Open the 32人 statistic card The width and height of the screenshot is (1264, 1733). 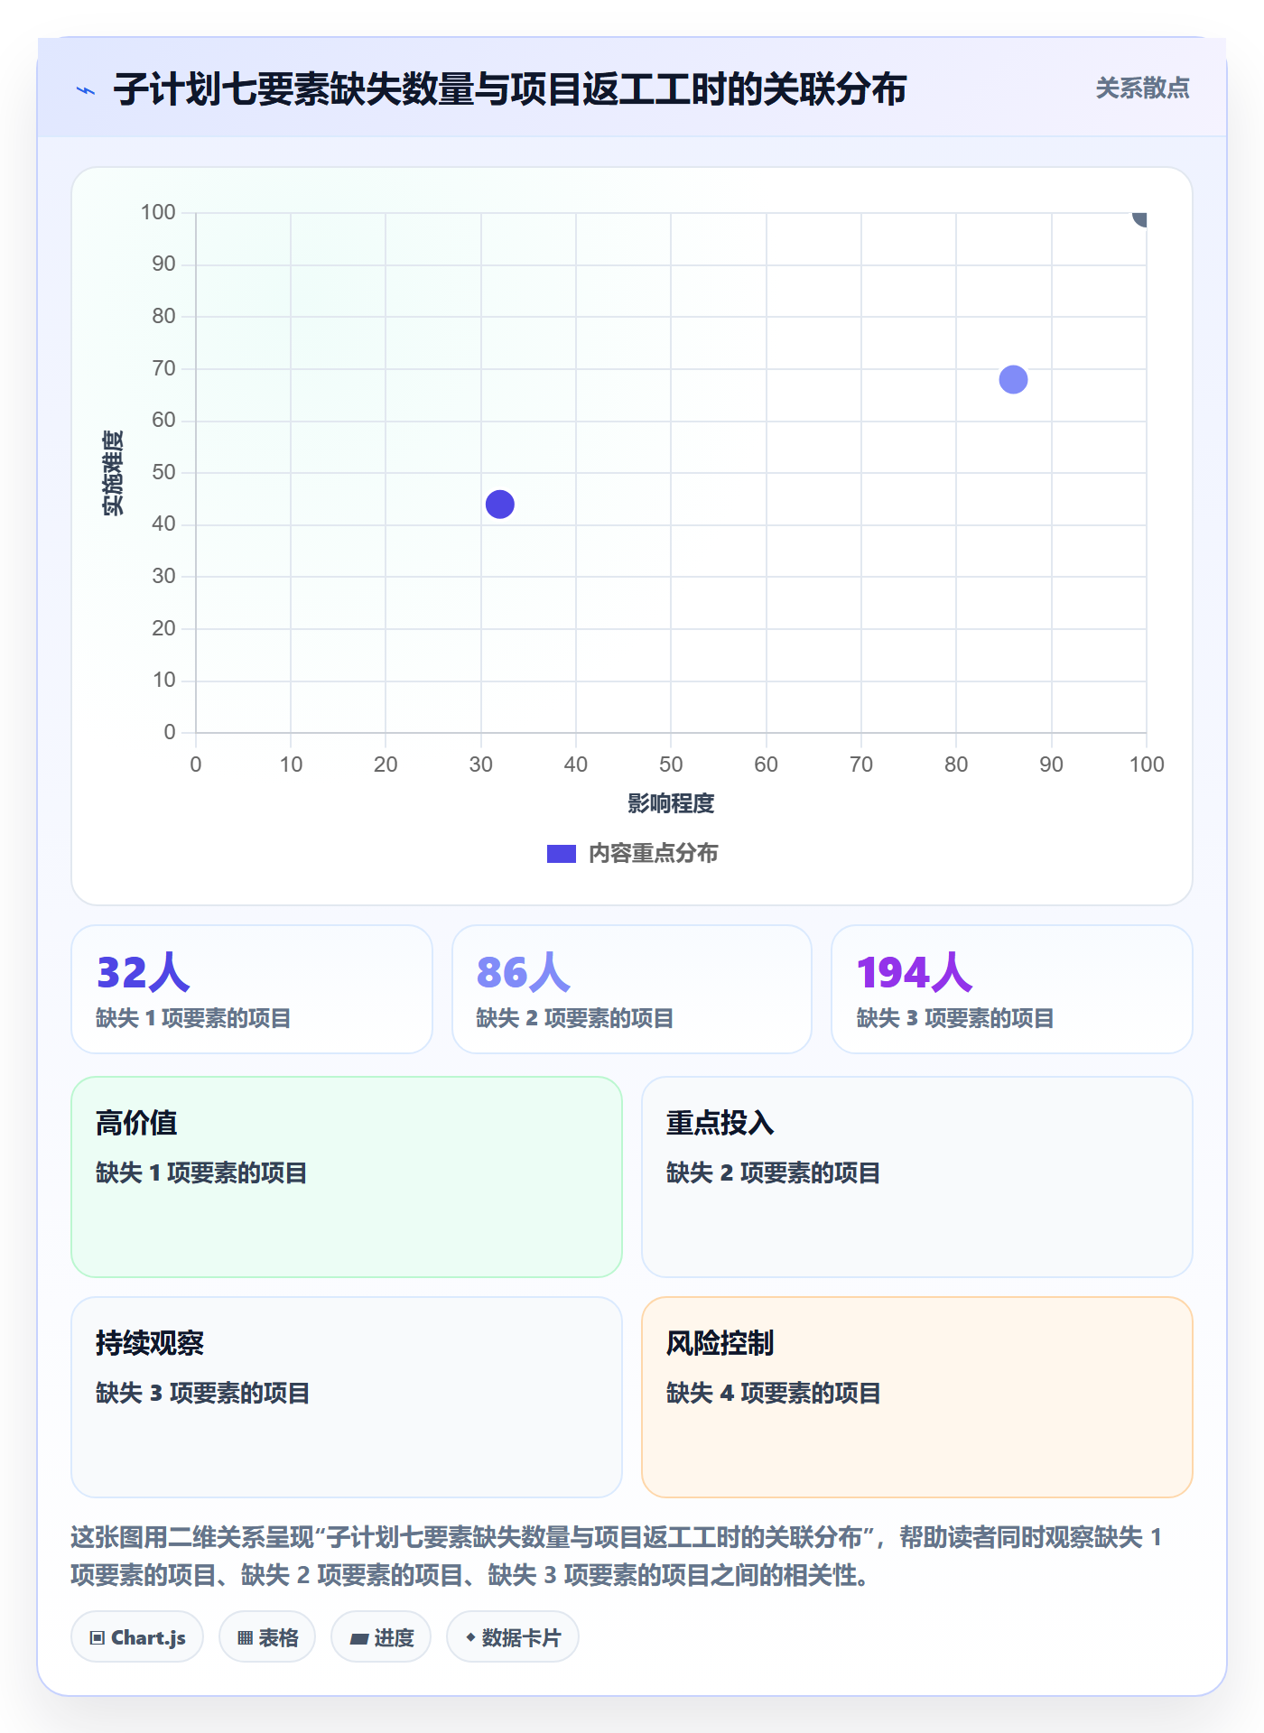pos(252,989)
